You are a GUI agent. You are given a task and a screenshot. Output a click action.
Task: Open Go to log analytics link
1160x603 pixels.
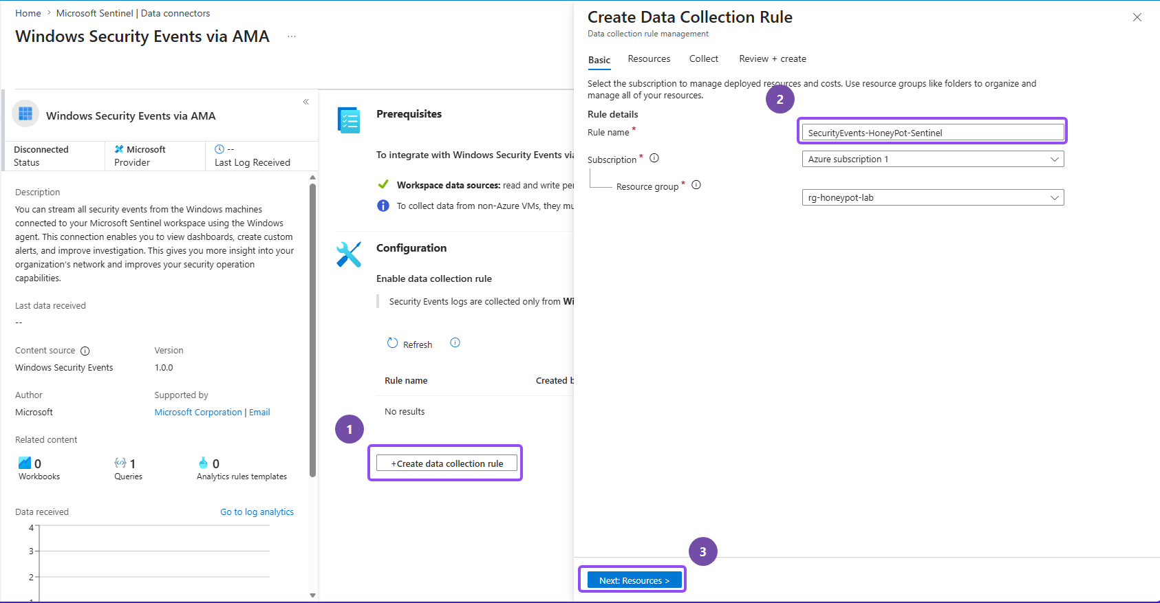pyautogui.click(x=257, y=512)
